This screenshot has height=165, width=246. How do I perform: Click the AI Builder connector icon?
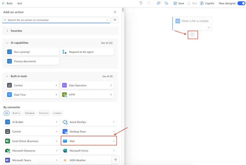pyautogui.click(x=8, y=122)
